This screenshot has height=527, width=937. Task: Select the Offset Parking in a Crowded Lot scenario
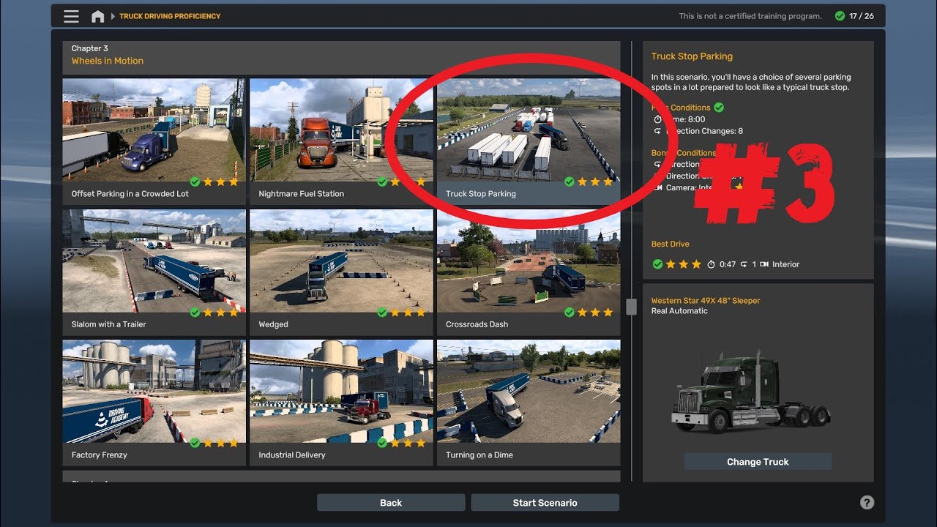click(154, 141)
